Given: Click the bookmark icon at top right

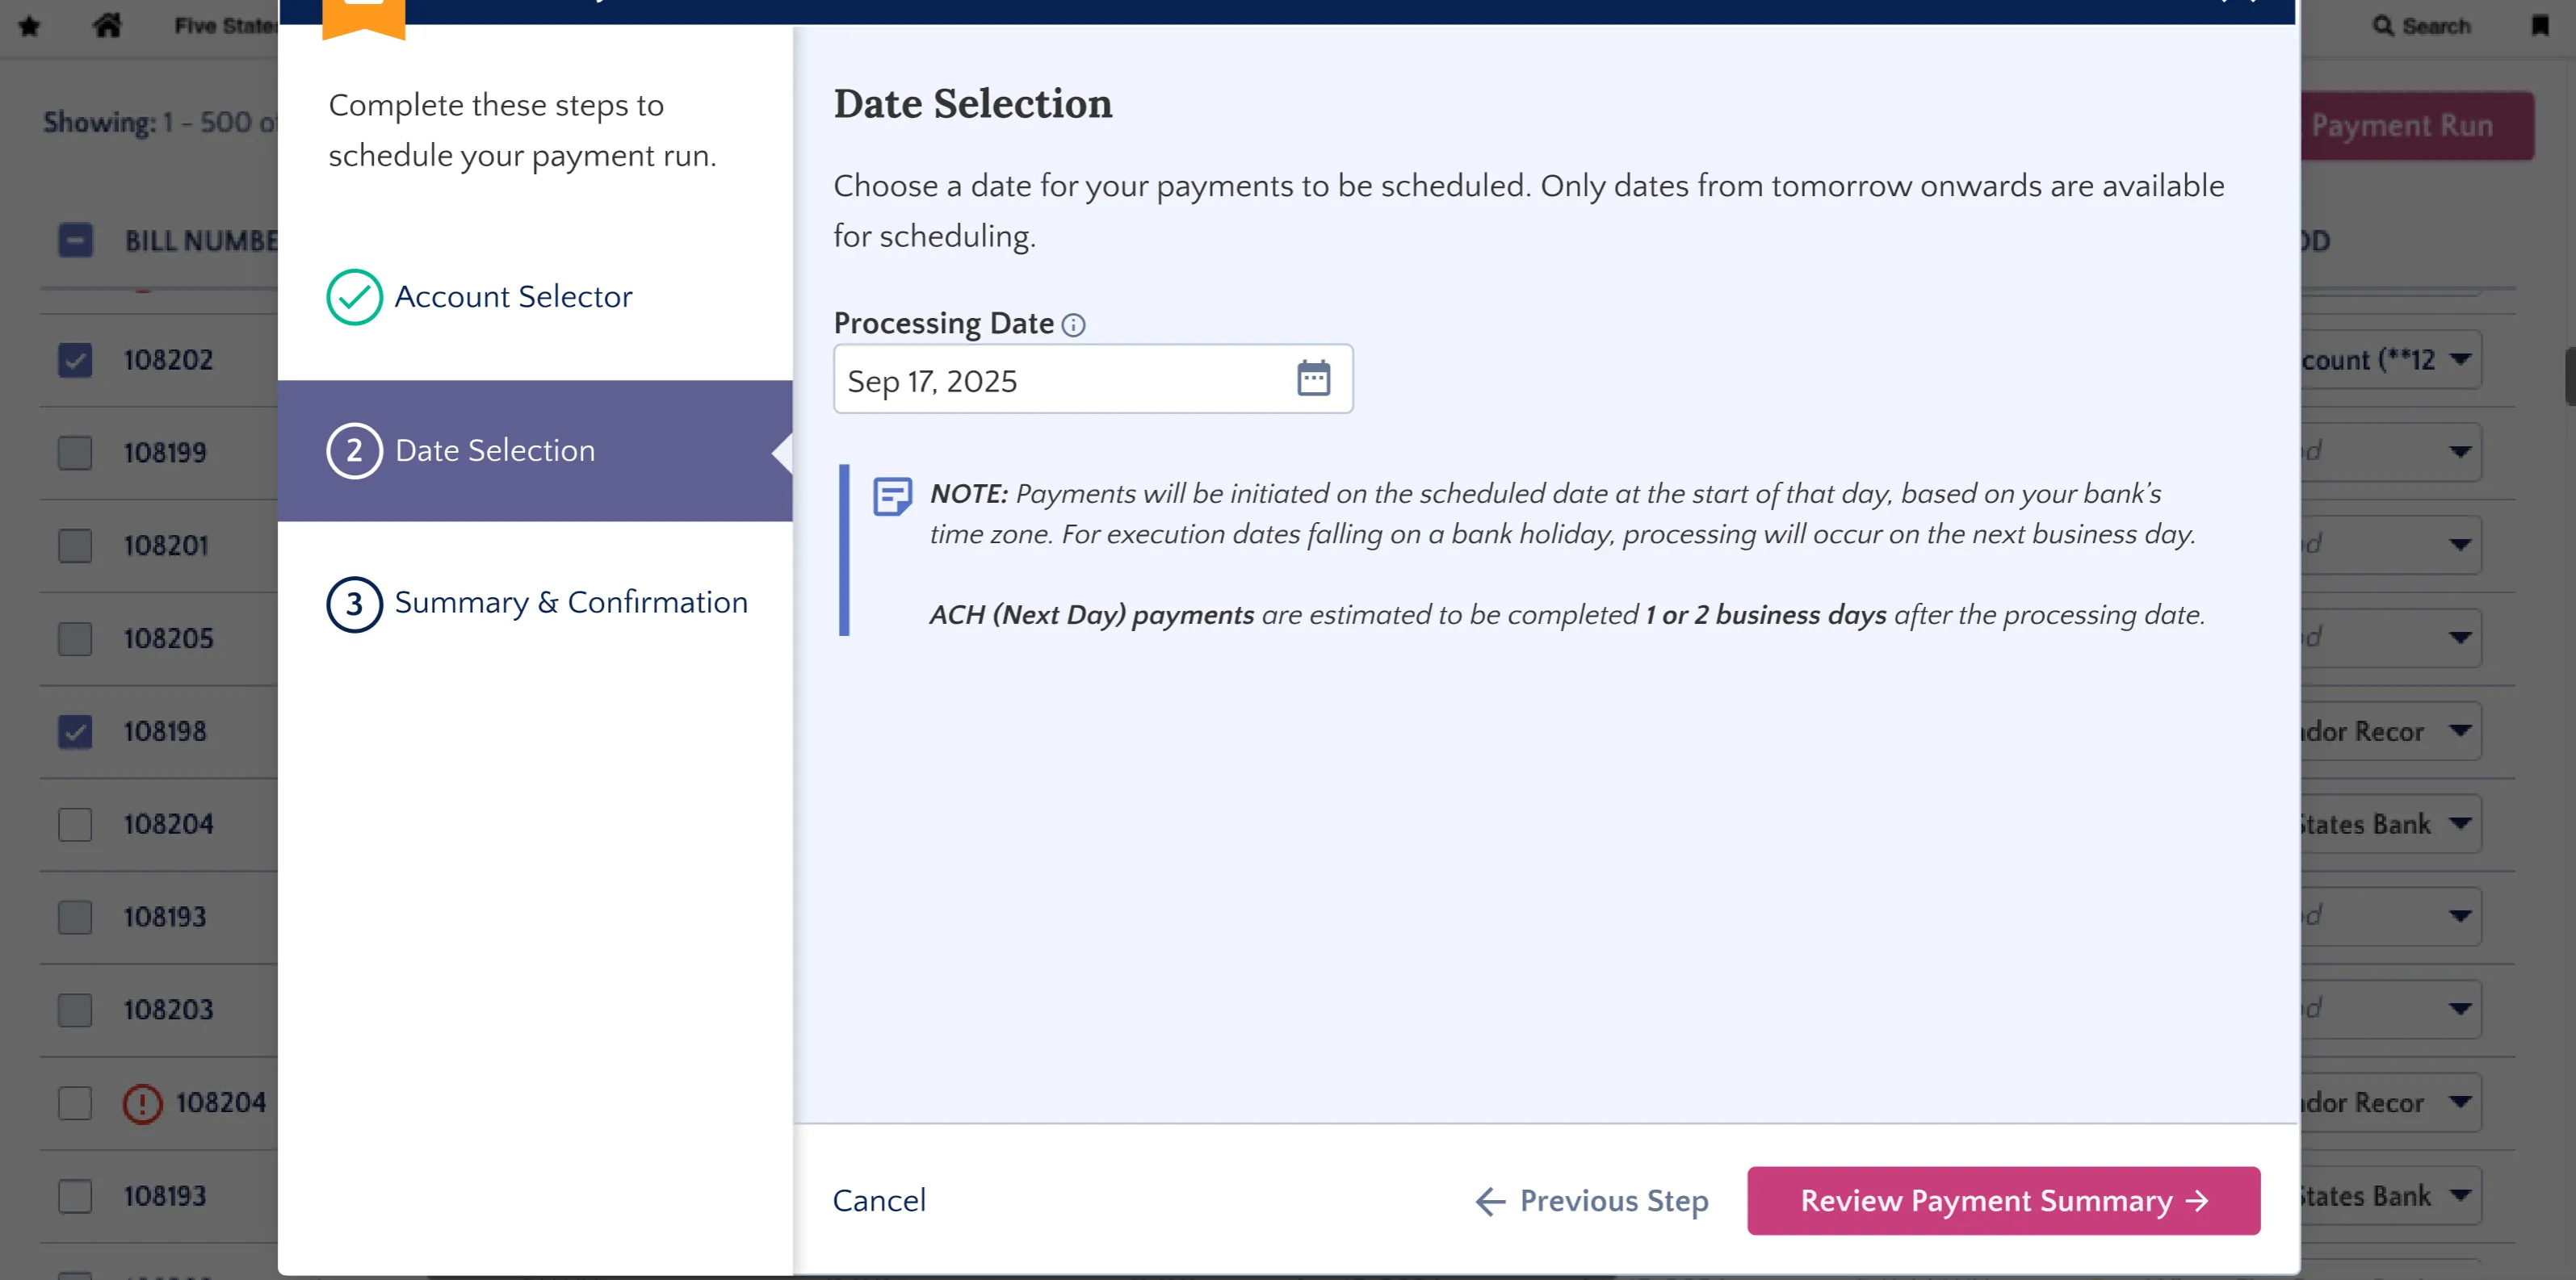Looking at the screenshot, I should point(2539,26).
